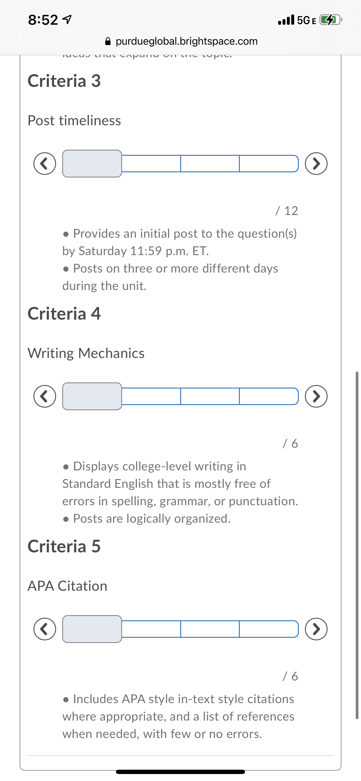The height and width of the screenshot is (781, 361).
Task: Tap the location arrow in status bar
Action: pyautogui.click(x=67, y=20)
